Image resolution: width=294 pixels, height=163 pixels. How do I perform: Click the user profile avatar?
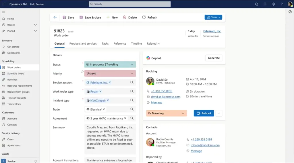tap(290, 4)
